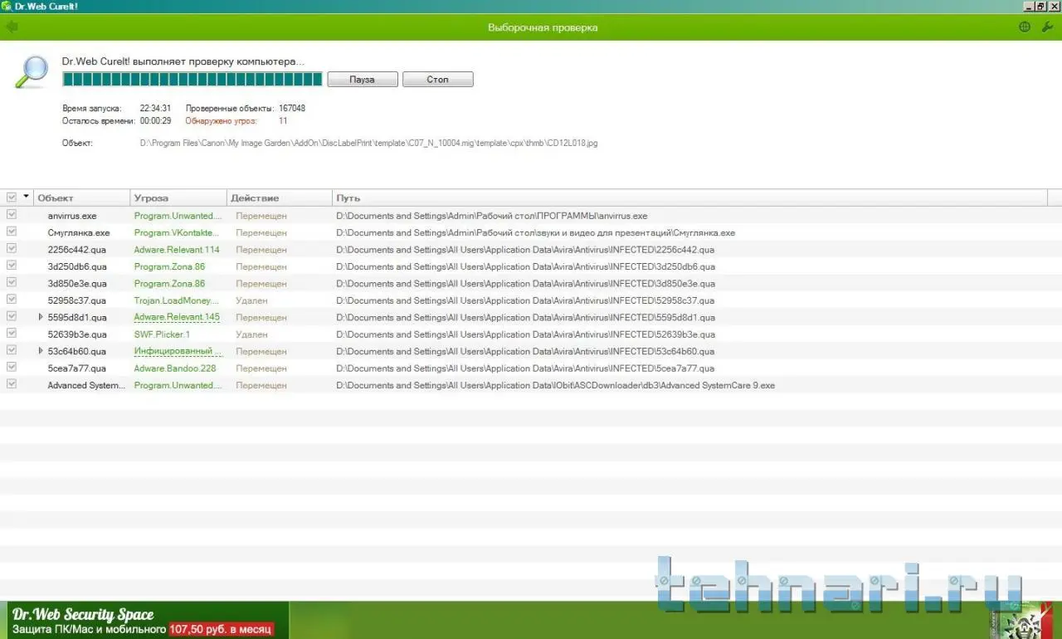The image size is (1062, 639).
Task: Toggle the checkbox for 53c64b60.qua
Action: coord(12,350)
